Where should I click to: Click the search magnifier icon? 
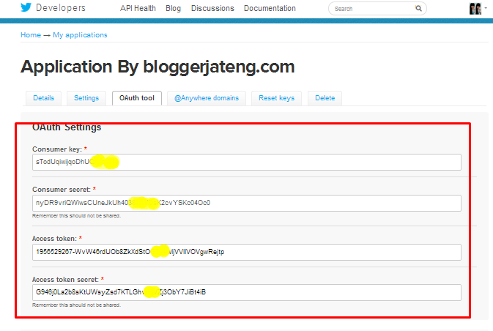418,8
